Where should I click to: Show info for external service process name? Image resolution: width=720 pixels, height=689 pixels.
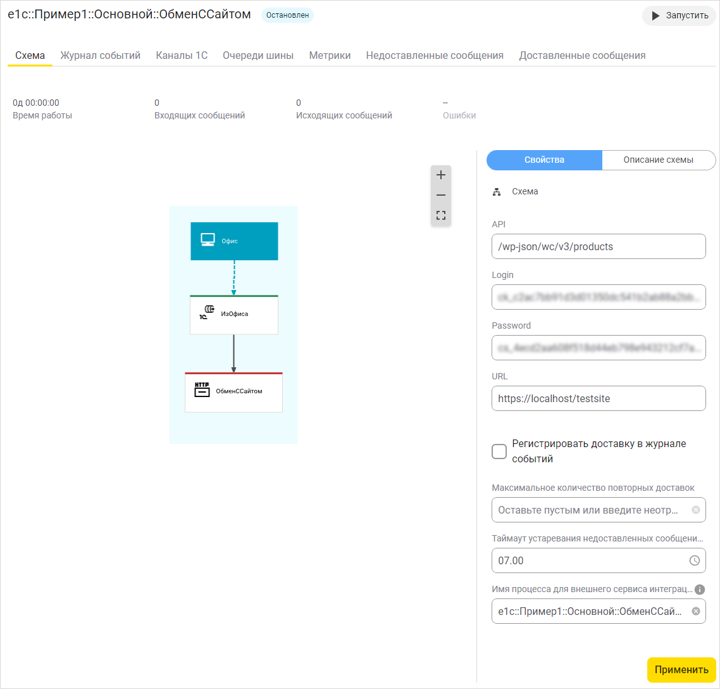click(699, 590)
